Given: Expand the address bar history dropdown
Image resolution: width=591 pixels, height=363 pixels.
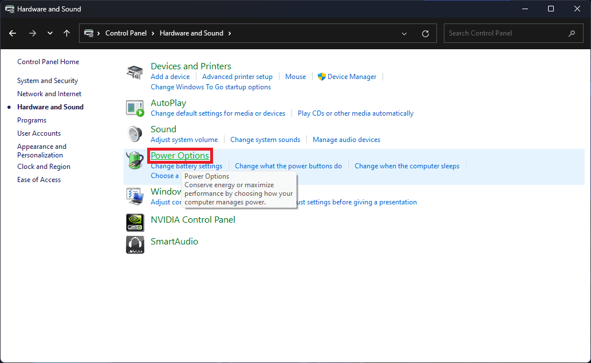Looking at the screenshot, I should [x=405, y=33].
